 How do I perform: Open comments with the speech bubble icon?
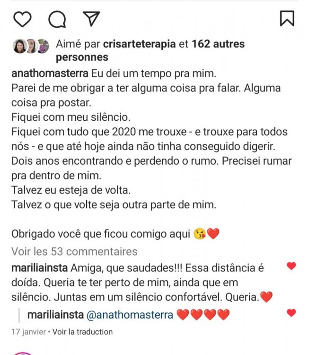coord(57,18)
